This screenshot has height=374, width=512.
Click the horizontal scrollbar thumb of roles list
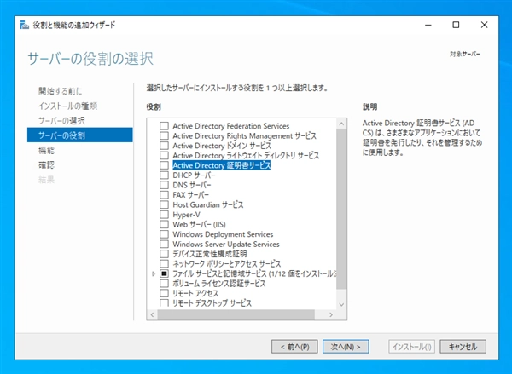(236, 314)
